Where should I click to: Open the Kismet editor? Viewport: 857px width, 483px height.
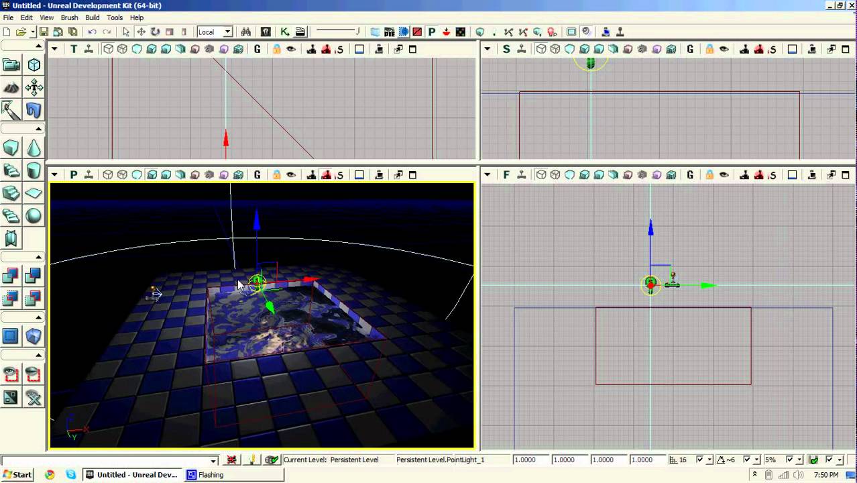[285, 32]
